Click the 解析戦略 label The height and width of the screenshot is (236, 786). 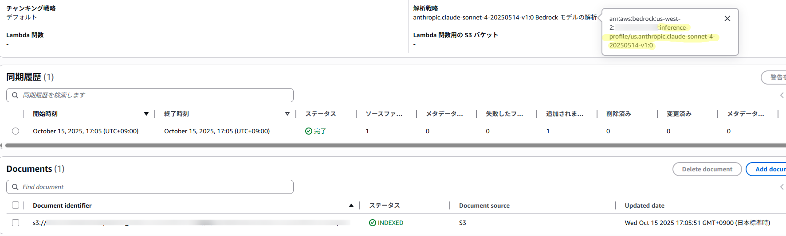click(x=425, y=8)
